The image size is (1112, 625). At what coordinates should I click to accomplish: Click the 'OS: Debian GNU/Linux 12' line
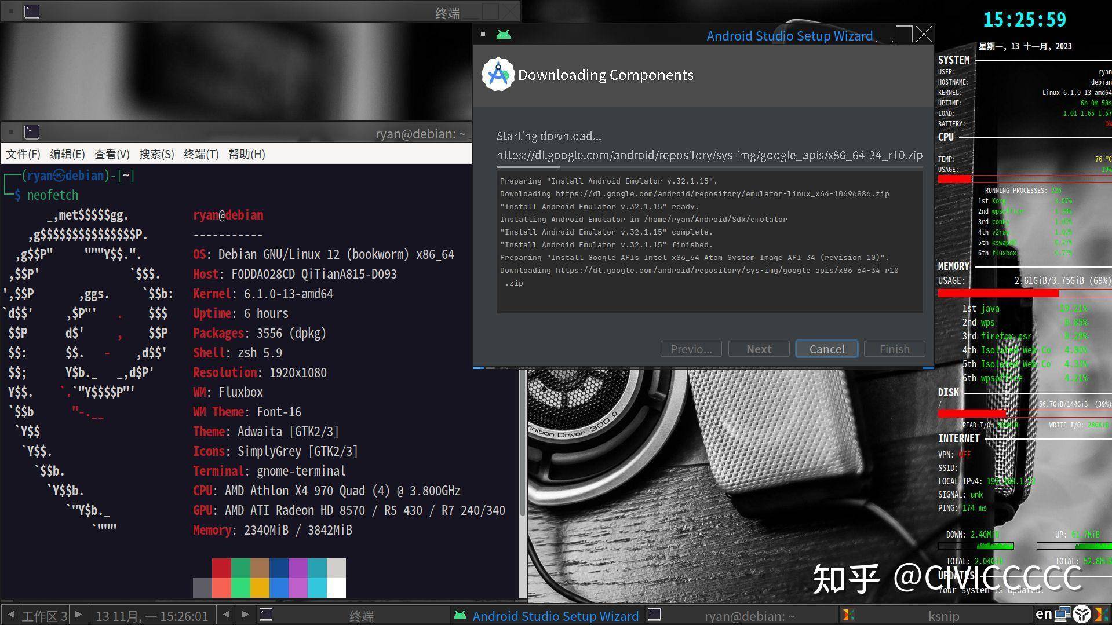point(323,254)
